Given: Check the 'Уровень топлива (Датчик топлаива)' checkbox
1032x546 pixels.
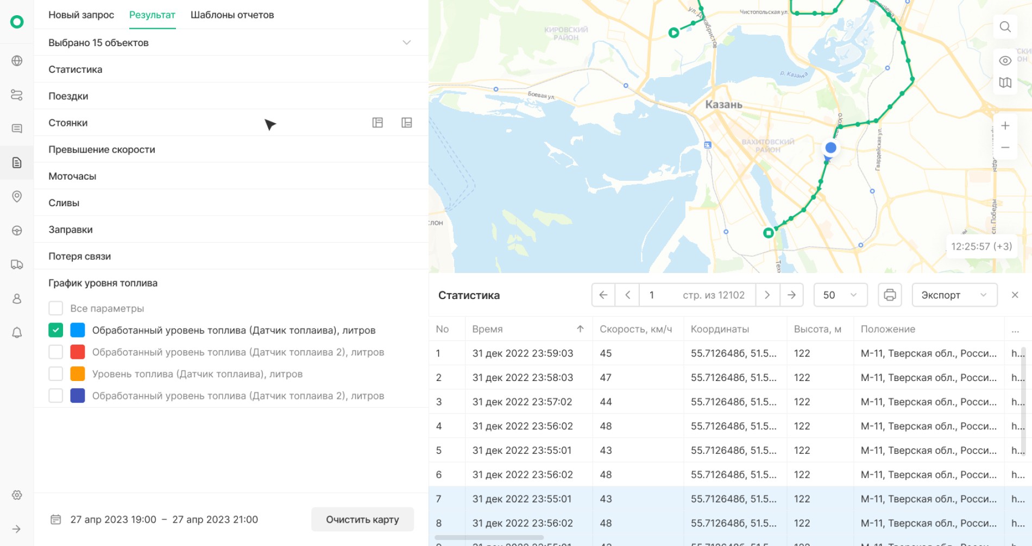Looking at the screenshot, I should click(x=56, y=374).
